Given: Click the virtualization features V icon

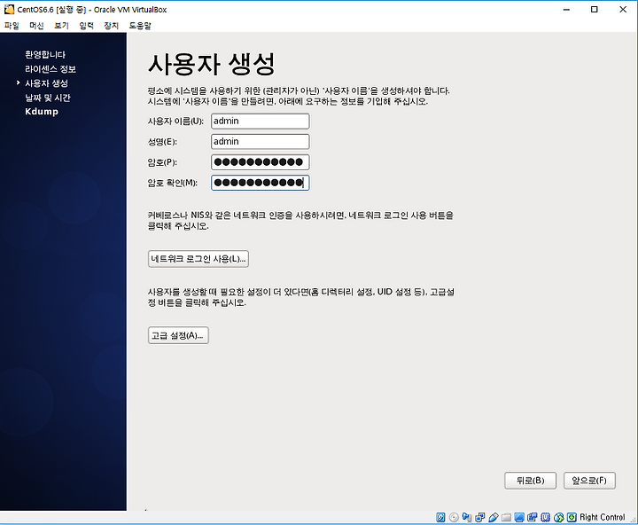Looking at the screenshot, I should tap(545, 517).
